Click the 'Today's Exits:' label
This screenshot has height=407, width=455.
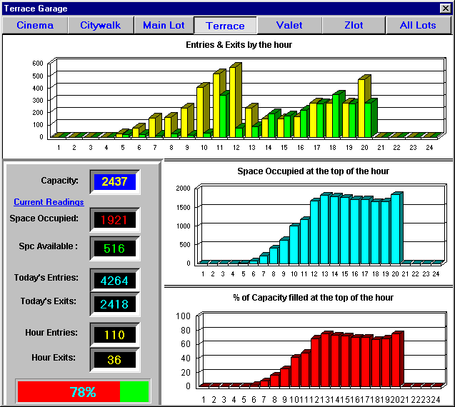[48, 301]
